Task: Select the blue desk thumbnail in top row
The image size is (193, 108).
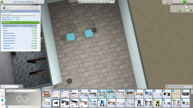Action: pos(148,94)
